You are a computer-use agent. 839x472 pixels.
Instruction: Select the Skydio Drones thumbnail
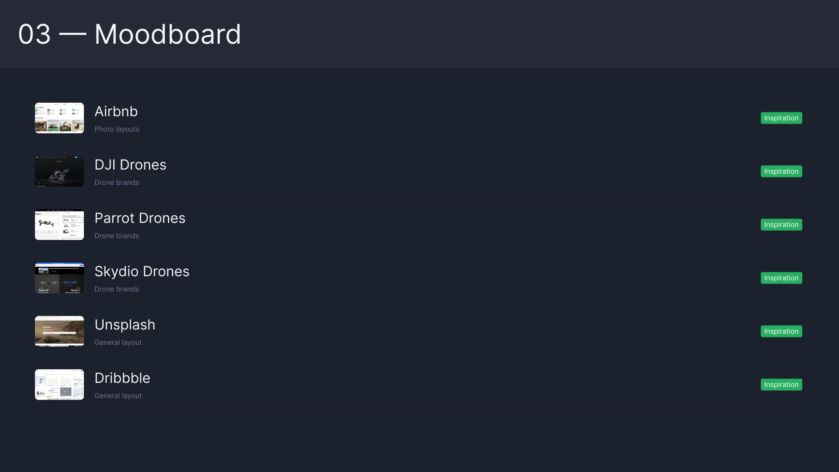59,278
